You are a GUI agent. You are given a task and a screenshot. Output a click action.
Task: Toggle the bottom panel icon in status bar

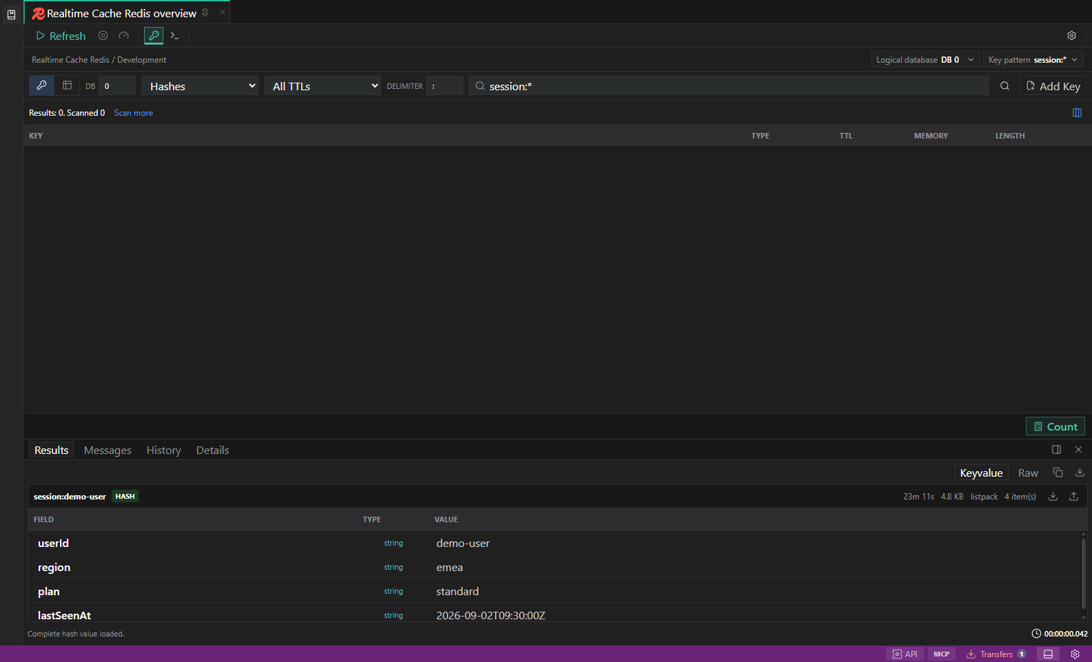coord(1048,654)
